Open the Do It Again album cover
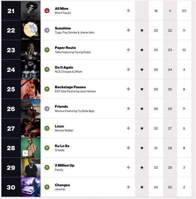The height and width of the screenshot is (199, 196). [31, 70]
